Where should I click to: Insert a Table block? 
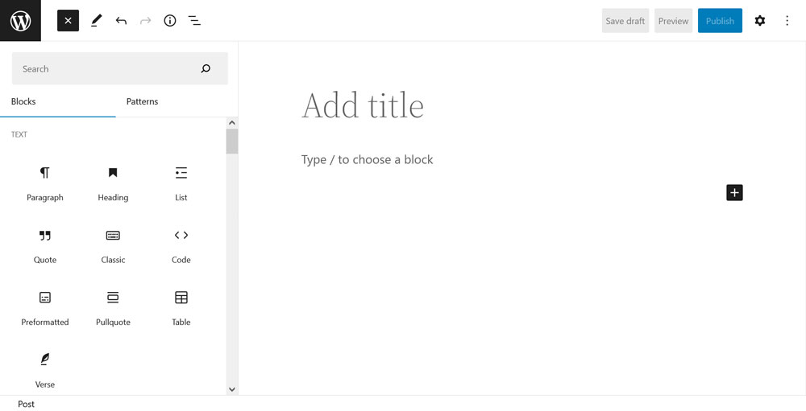click(181, 307)
